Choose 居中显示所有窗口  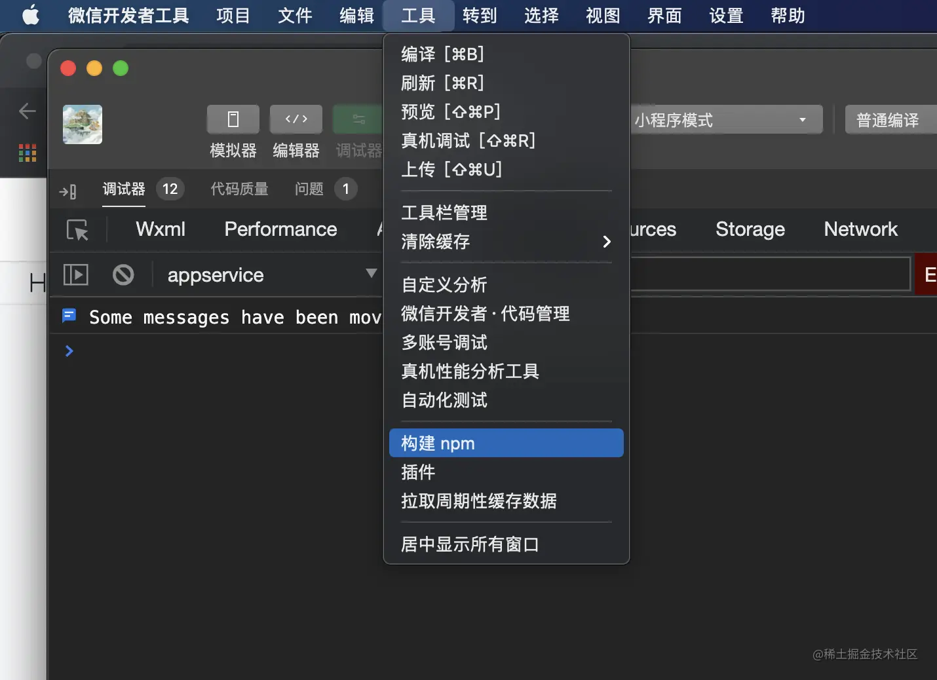[506, 544]
